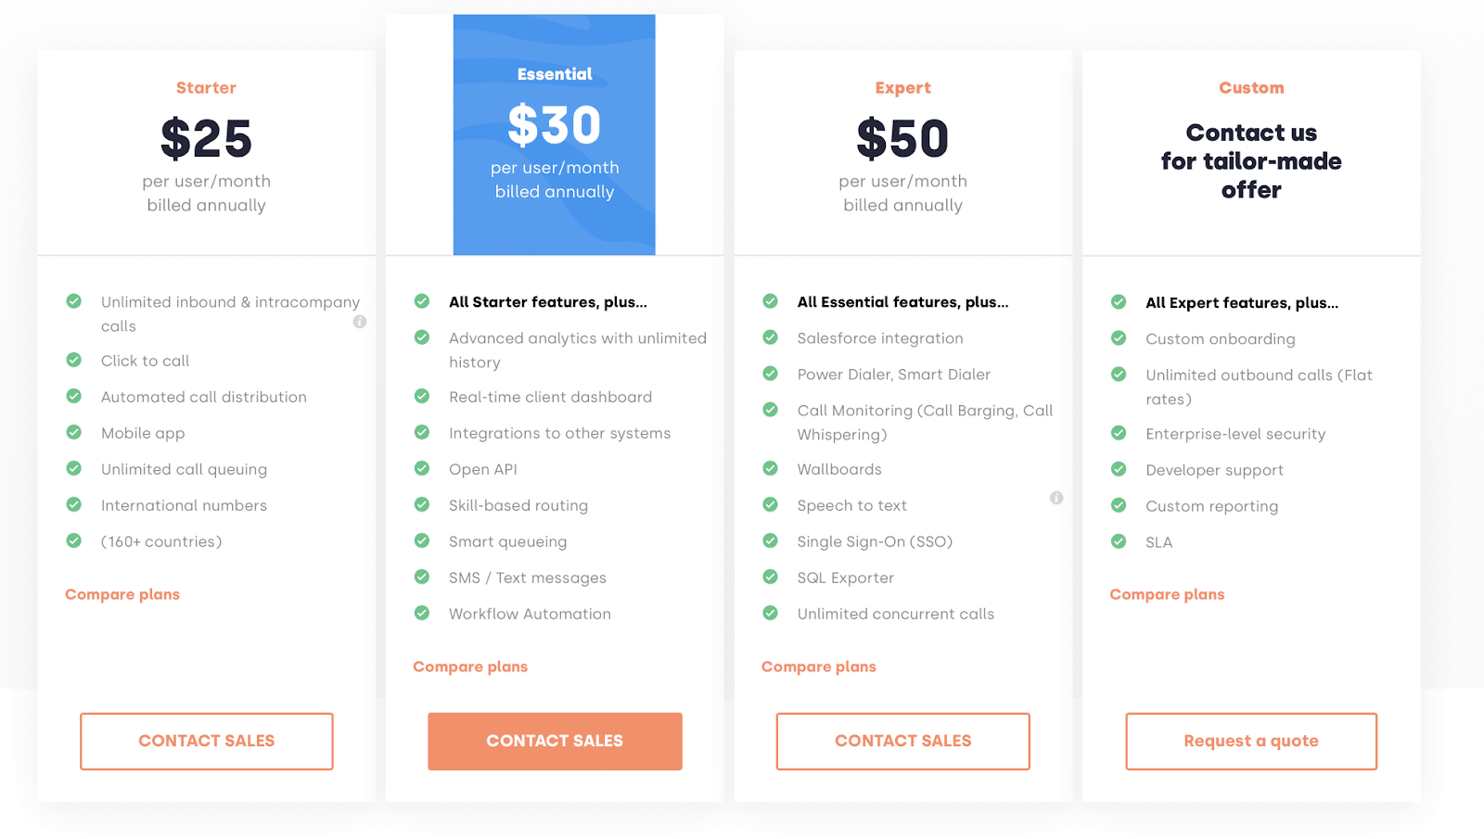This screenshot has width=1484, height=839.
Task: Click the checkmark beside Click to call
Action: point(73,360)
